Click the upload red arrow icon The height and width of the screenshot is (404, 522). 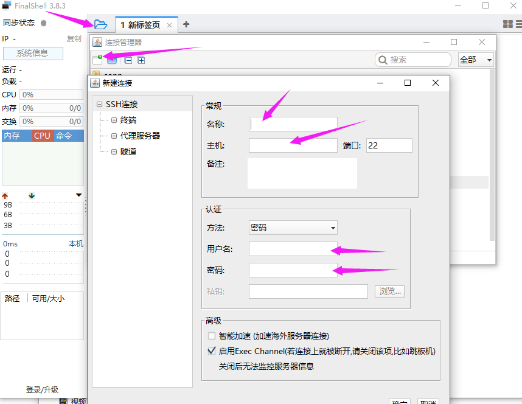coord(5,196)
